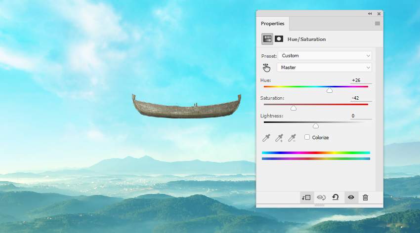The image size is (420, 233).
Task: Close the Properties panel
Action: tap(379, 14)
